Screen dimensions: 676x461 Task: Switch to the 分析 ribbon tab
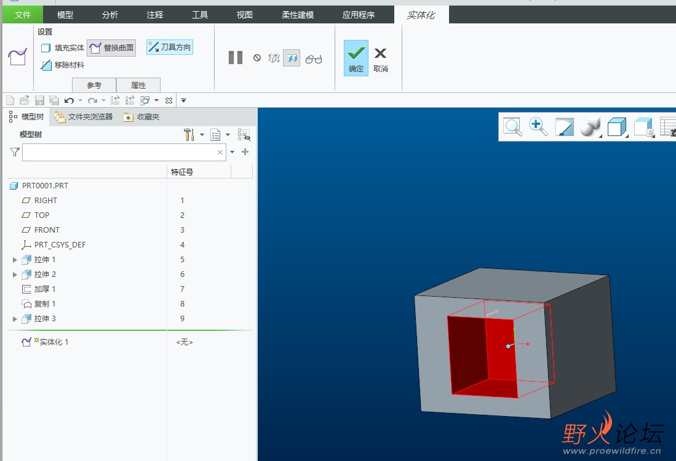point(110,15)
